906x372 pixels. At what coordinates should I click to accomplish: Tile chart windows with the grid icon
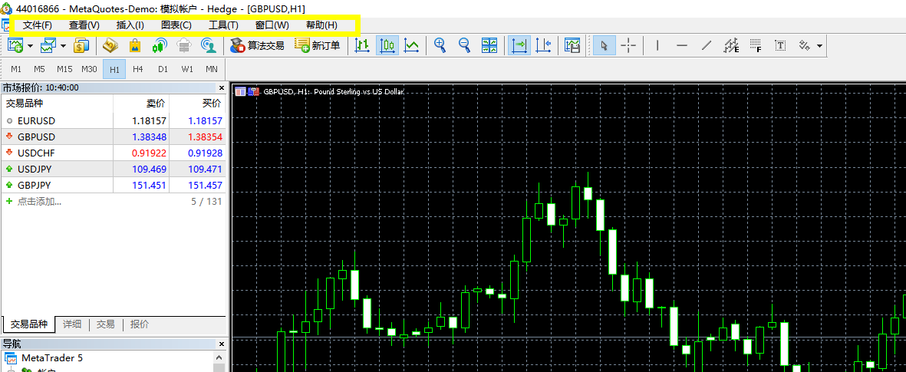point(489,46)
